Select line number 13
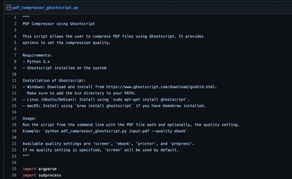Viewport: 292px width, 179px height. (x=14, y=93)
